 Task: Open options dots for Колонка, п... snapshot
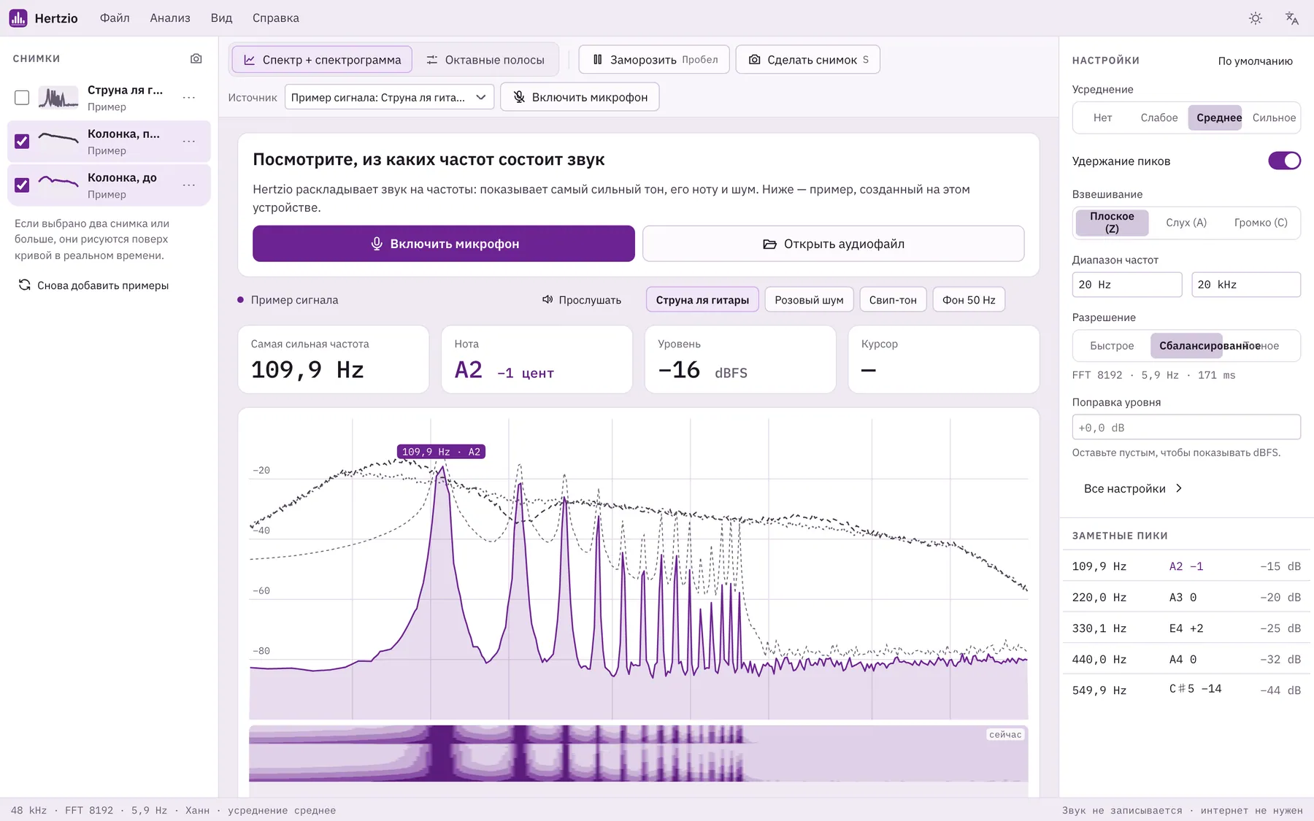pyautogui.click(x=189, y=142)
